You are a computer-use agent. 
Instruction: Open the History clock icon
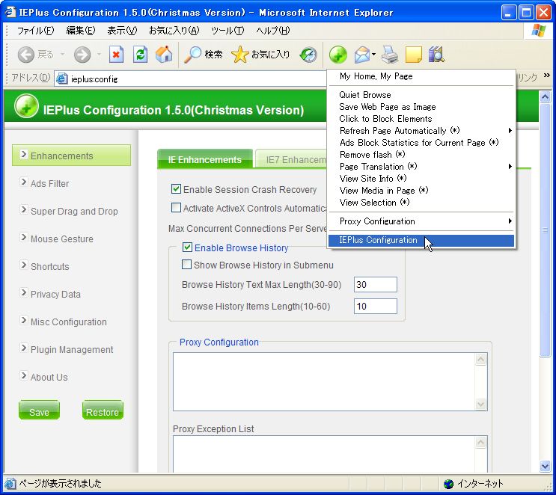point(308,55)
